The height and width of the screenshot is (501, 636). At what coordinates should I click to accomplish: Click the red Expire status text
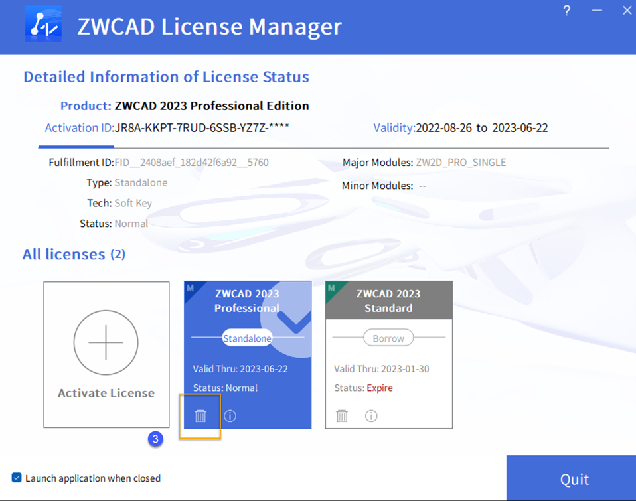click(x=380, y=388)
